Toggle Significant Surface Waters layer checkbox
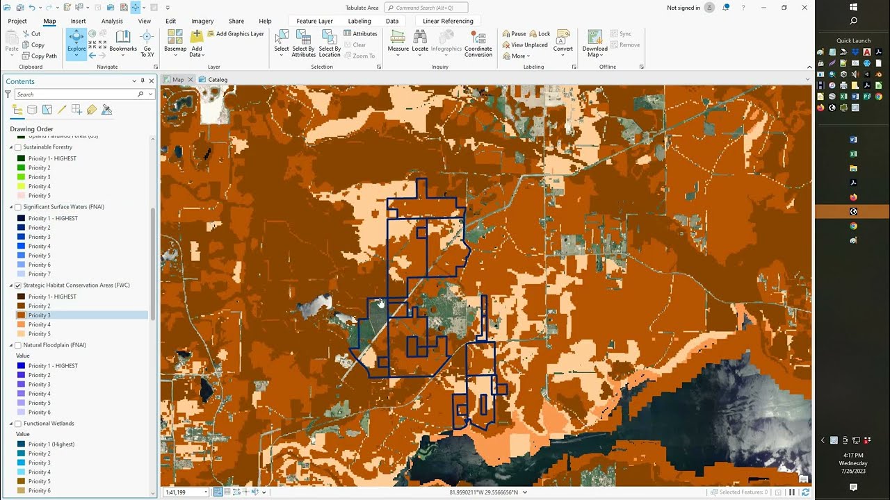Screen dimensions: 890x500 tap(18, 207)
